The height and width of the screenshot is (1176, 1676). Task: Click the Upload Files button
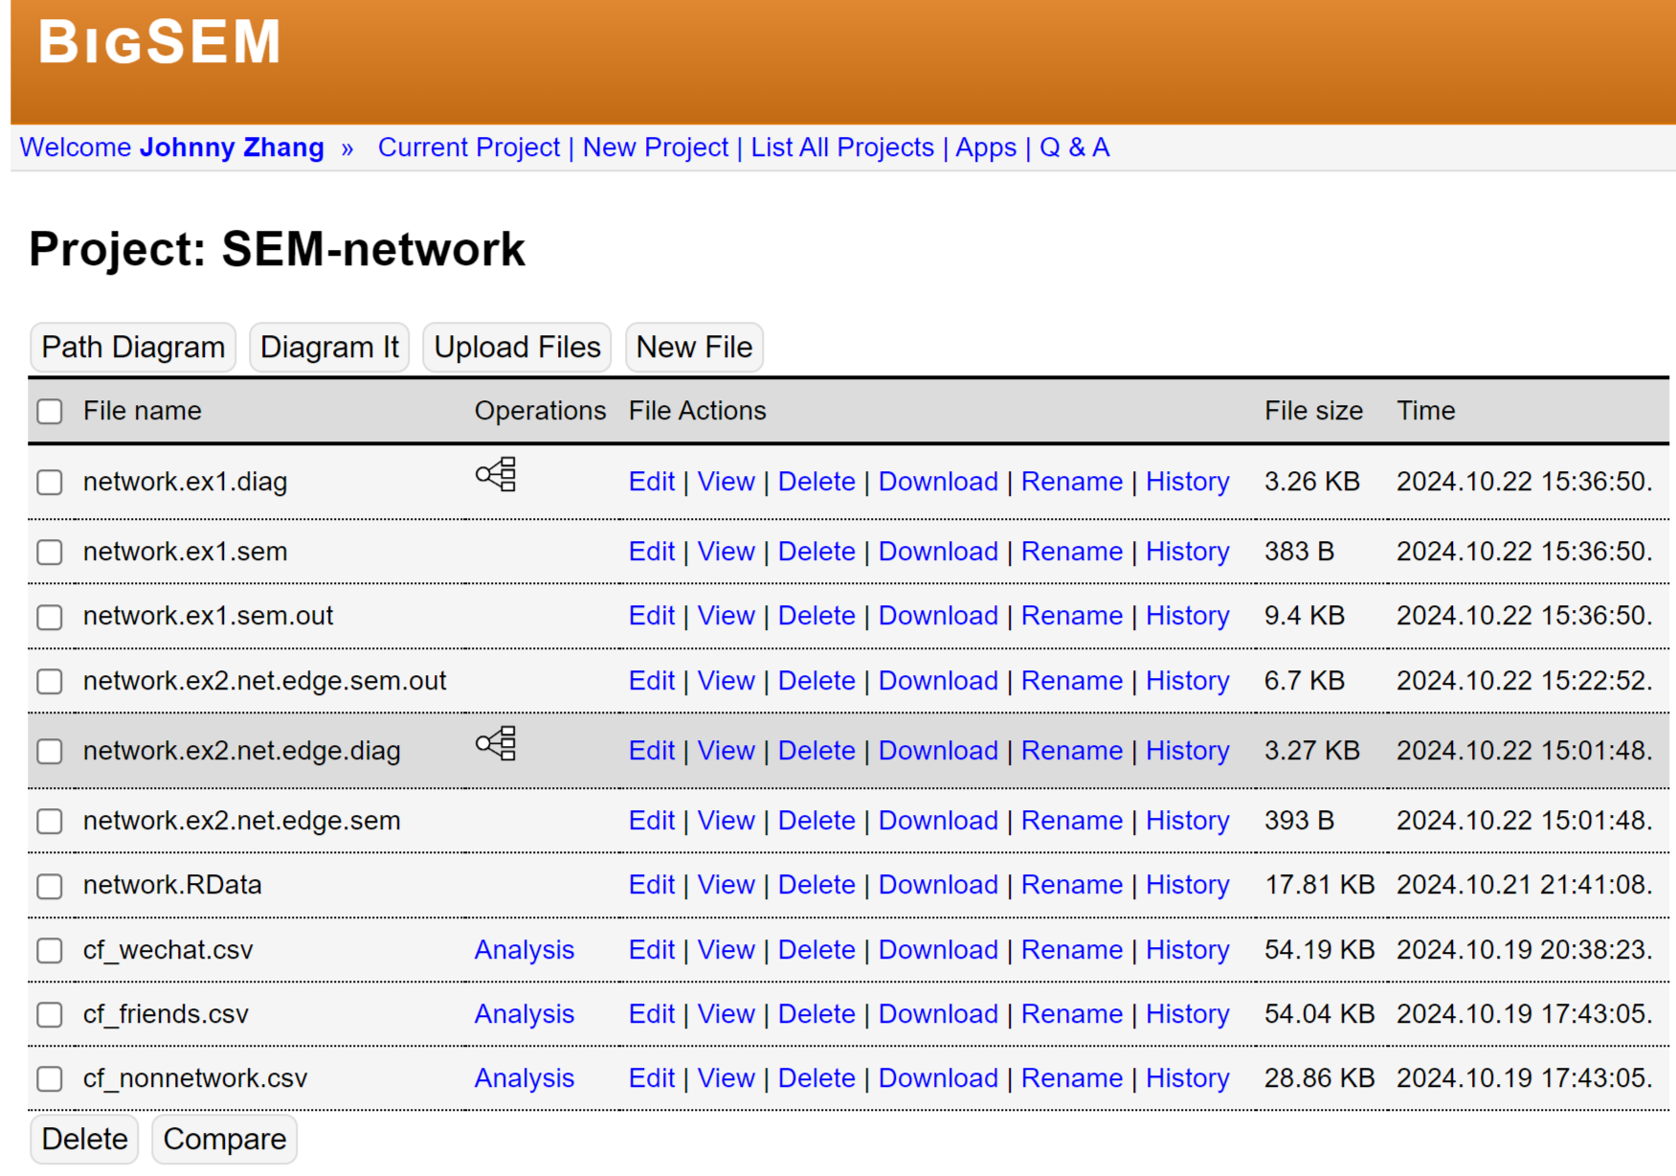(x=517, y=347)
